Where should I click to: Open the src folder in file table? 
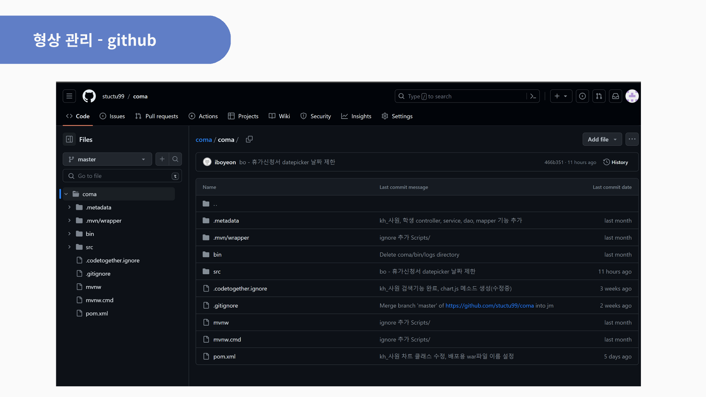(x=217, y=272)
